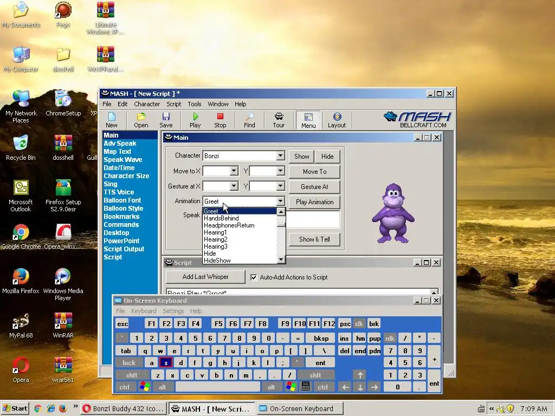Toggle the left alt key on keyboard
555x416 pixels.
[x=162, y=387]
